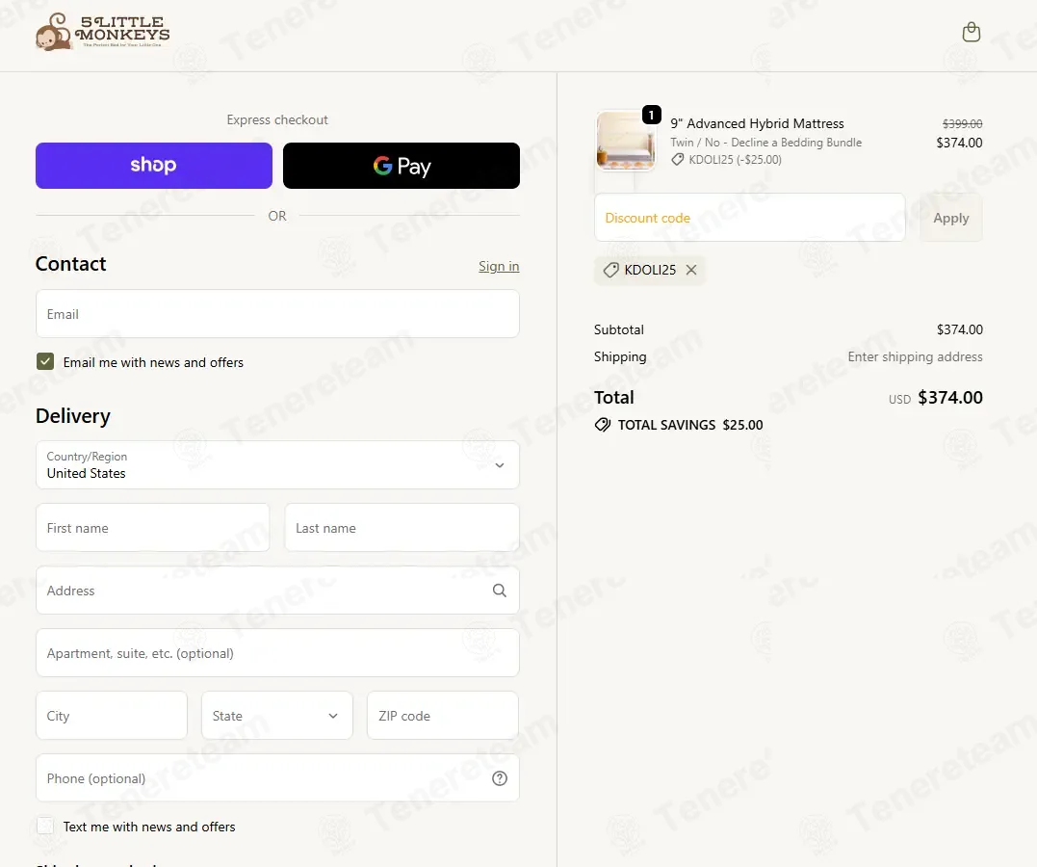The image size is (1037, 867).
Task: Open the shopping bag cart icon
Action: [971, 32]
